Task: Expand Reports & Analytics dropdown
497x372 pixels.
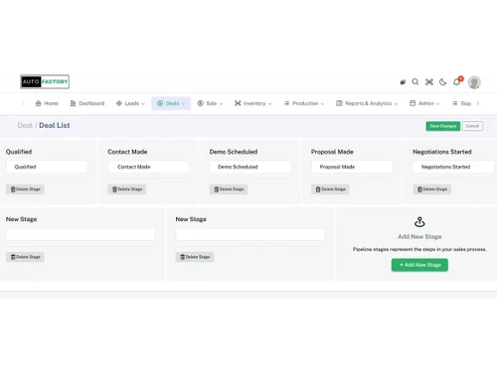Action: tap(367, 103)
